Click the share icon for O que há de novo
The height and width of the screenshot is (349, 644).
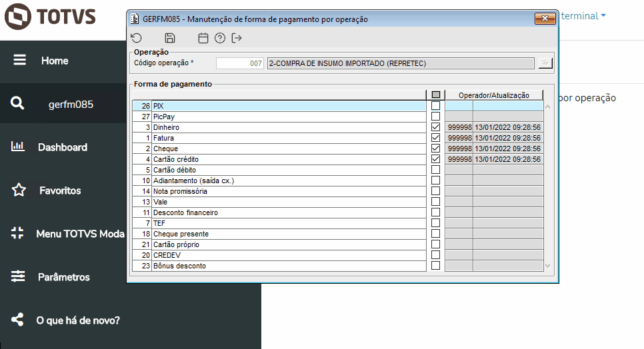tap(17, 320)
